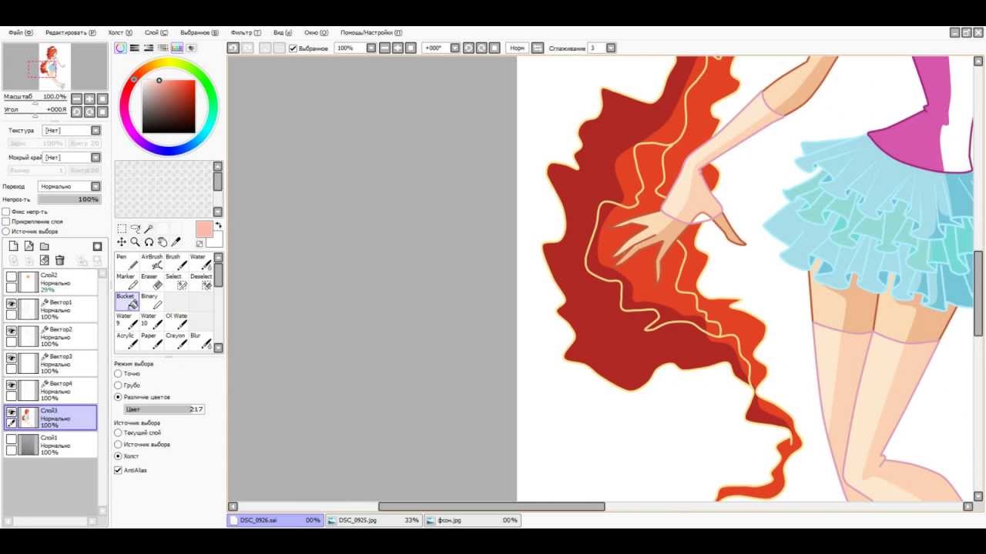
Task: Adjust the Цвет tolerance slider
Action: (164, 409)
